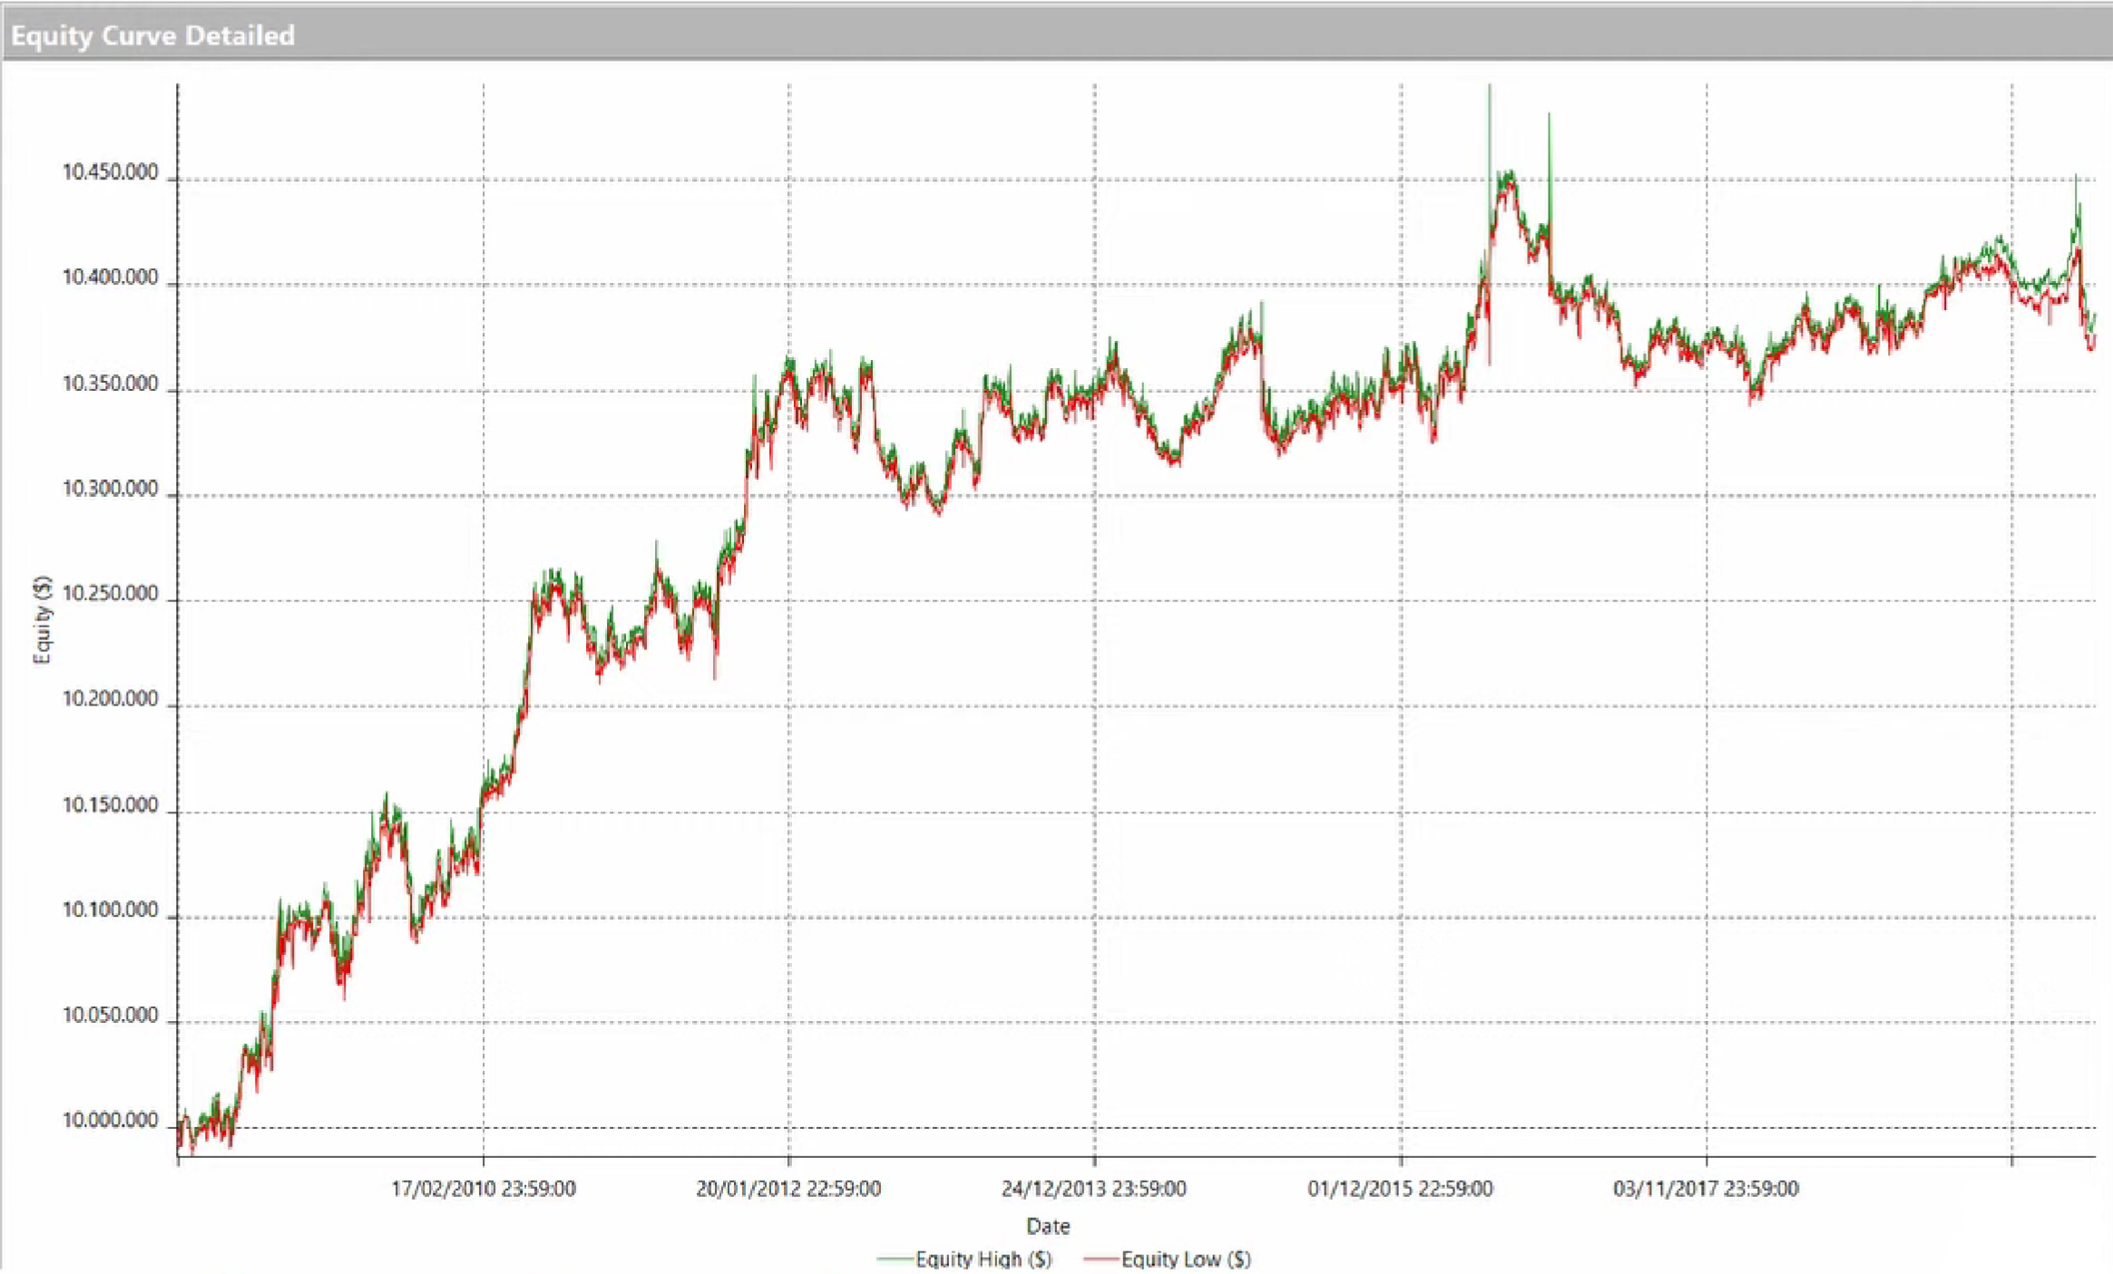Toggle the Equity Low ($) legend entry

(x=1187, y=1259)
